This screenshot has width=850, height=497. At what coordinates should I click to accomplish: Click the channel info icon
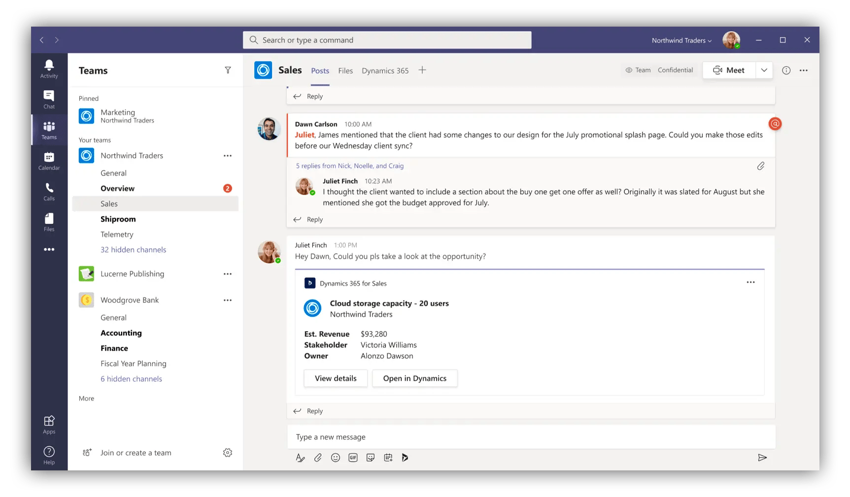pyautogui.click(x=786, y=70)
